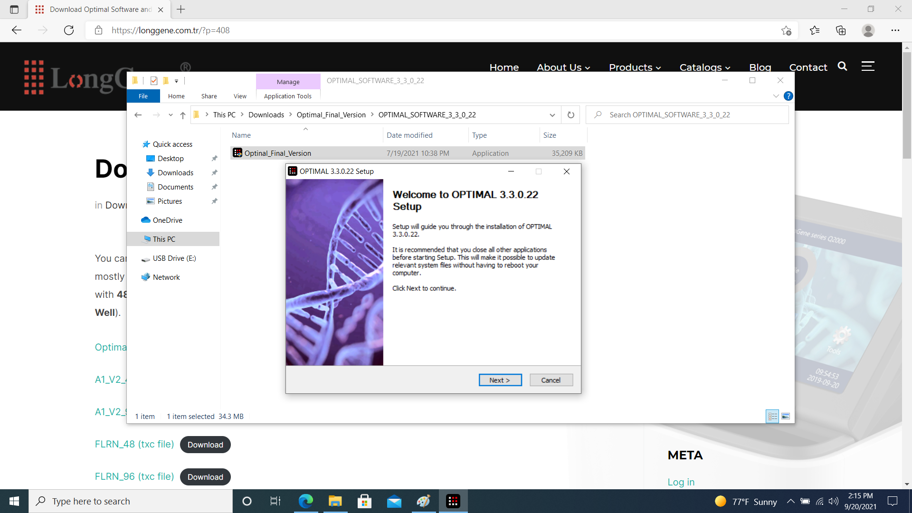Open the Log in link under META
Viewport: 912px width, 513px height.
tap(681, 482)
